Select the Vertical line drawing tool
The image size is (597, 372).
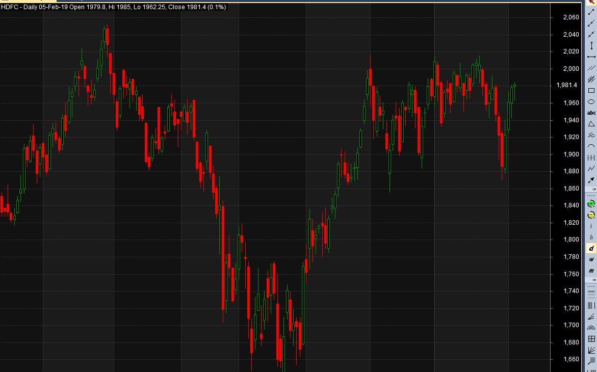(591, 46)
